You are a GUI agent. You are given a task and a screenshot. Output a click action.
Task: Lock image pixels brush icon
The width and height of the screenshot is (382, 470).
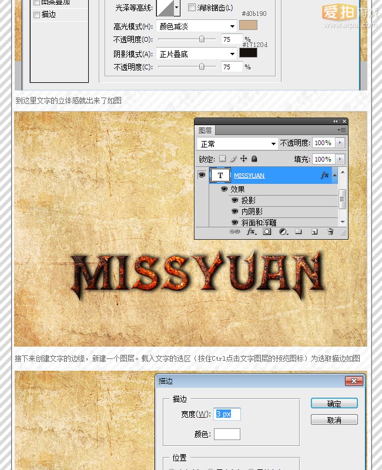click(x=233, y=159)
